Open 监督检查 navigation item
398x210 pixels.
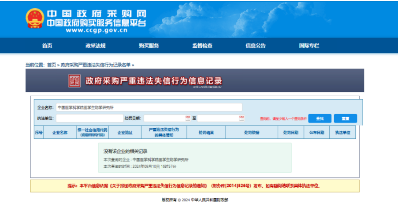(x=202, y=46)
